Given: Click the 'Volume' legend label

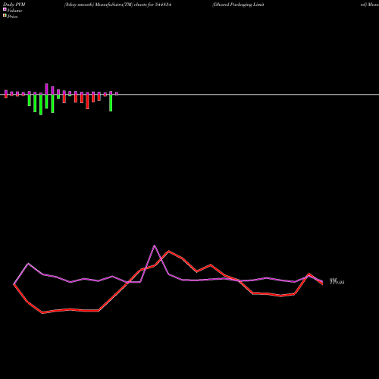Looking at the screenshot, I should tap(14, 11).
